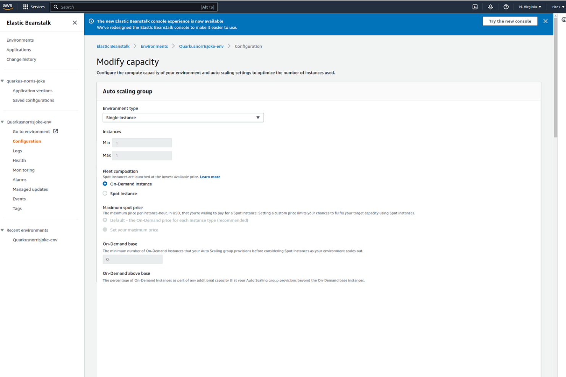Open the notifications bell icon
The height and width of the screenshot is (377, 566).
click(491, 6)
